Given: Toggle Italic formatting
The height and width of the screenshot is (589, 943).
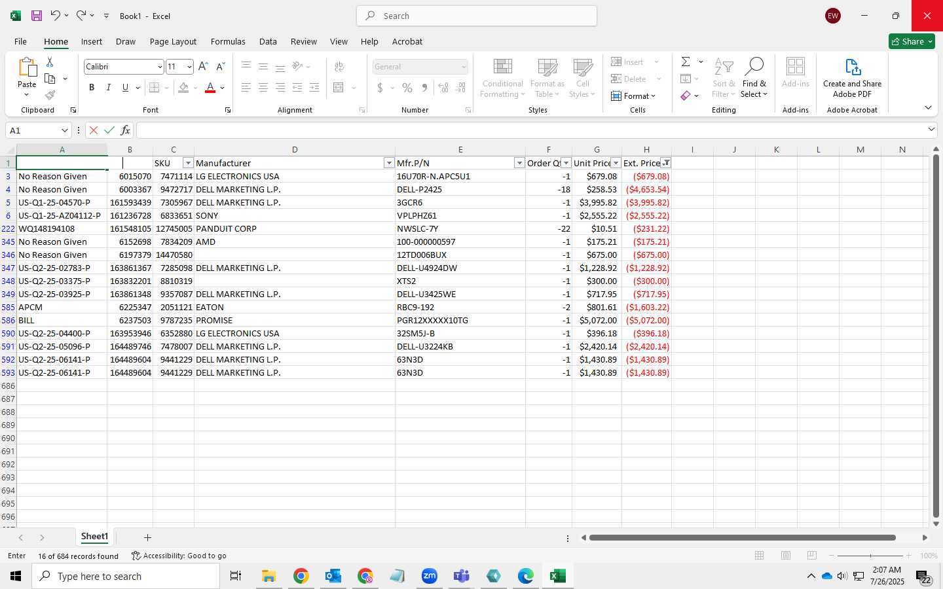Looking at the screenshot, I should click(109, 88).
